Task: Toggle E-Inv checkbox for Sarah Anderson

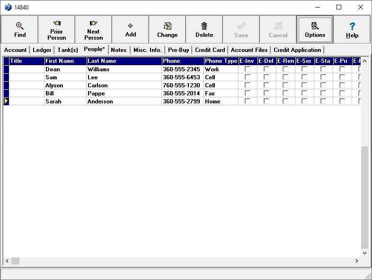Action: point(248,102)
